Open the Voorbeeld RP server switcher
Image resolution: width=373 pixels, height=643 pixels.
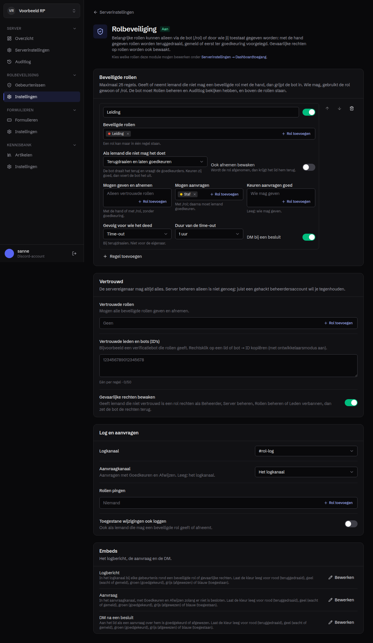tap(42, 11)
